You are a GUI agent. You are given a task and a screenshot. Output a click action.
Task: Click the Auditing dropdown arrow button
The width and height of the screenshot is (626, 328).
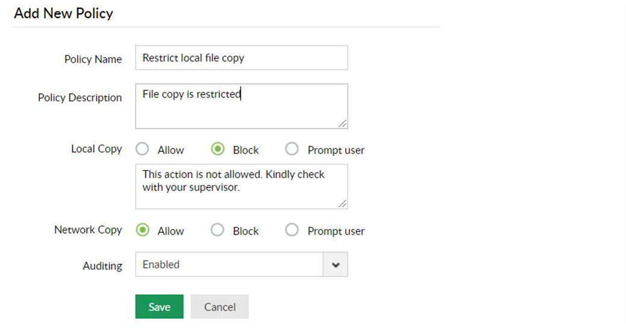click(x=336, y=265)
